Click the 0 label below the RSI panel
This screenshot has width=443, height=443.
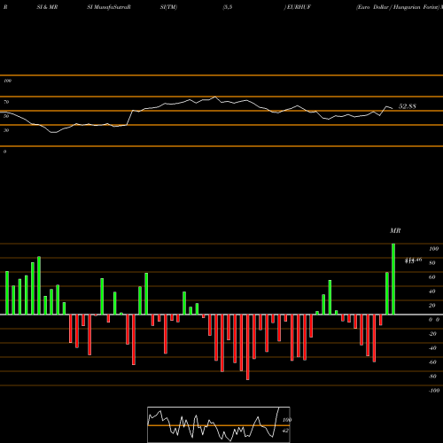[x=4, y=152]
